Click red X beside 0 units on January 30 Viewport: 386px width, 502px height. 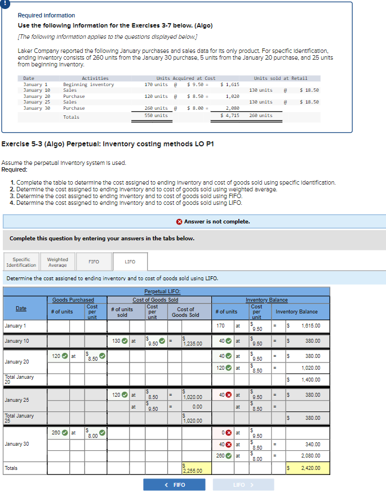[x=230, y=433]
